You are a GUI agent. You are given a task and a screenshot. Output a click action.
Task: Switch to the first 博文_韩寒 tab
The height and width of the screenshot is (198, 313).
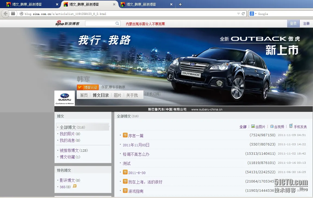click(30, 4)
